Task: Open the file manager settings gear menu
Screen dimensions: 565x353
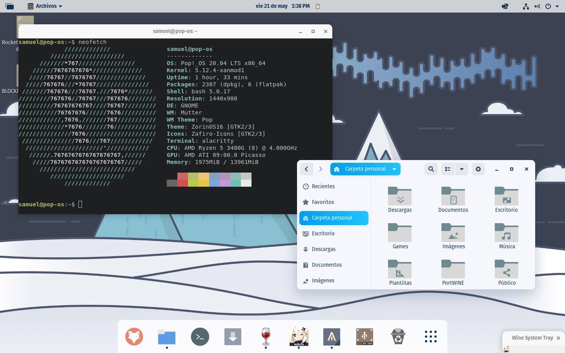Action: [478, 169]
